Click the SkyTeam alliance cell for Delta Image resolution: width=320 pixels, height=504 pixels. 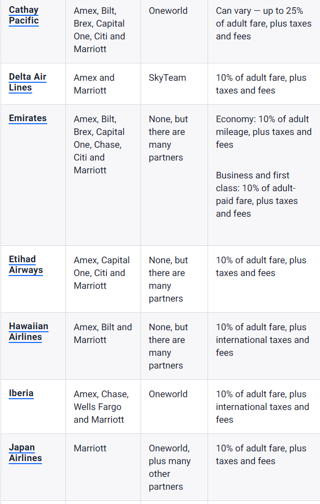click(167, 78)
